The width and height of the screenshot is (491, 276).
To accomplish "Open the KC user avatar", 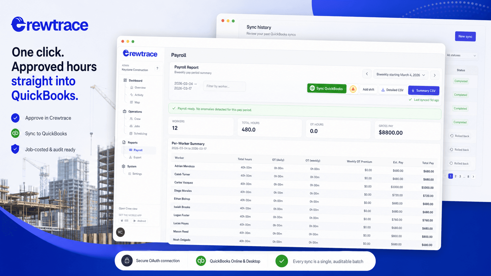I will pyautogui.click(x=120, y=232).
